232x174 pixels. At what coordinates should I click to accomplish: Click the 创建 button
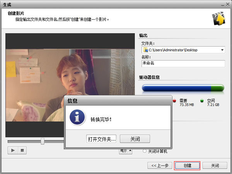click(x=187, y=165)
